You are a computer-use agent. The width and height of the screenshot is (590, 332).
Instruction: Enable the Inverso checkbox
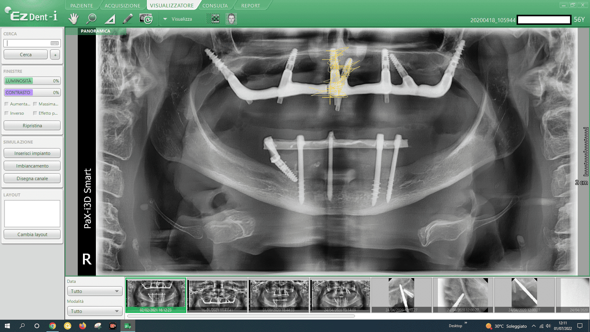point(7,113)
